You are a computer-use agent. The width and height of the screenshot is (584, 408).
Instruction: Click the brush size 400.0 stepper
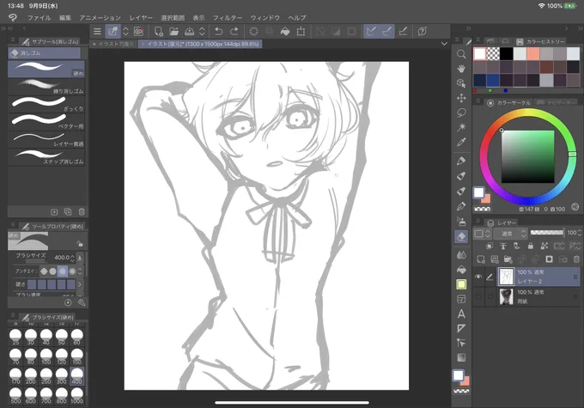72,258
